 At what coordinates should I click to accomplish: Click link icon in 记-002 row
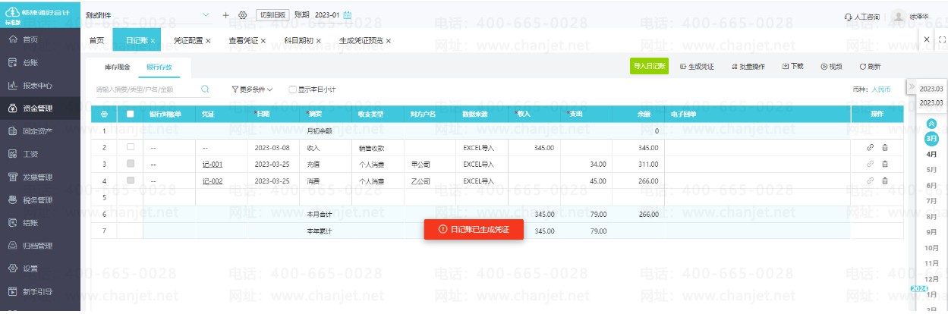click(870, 181)
